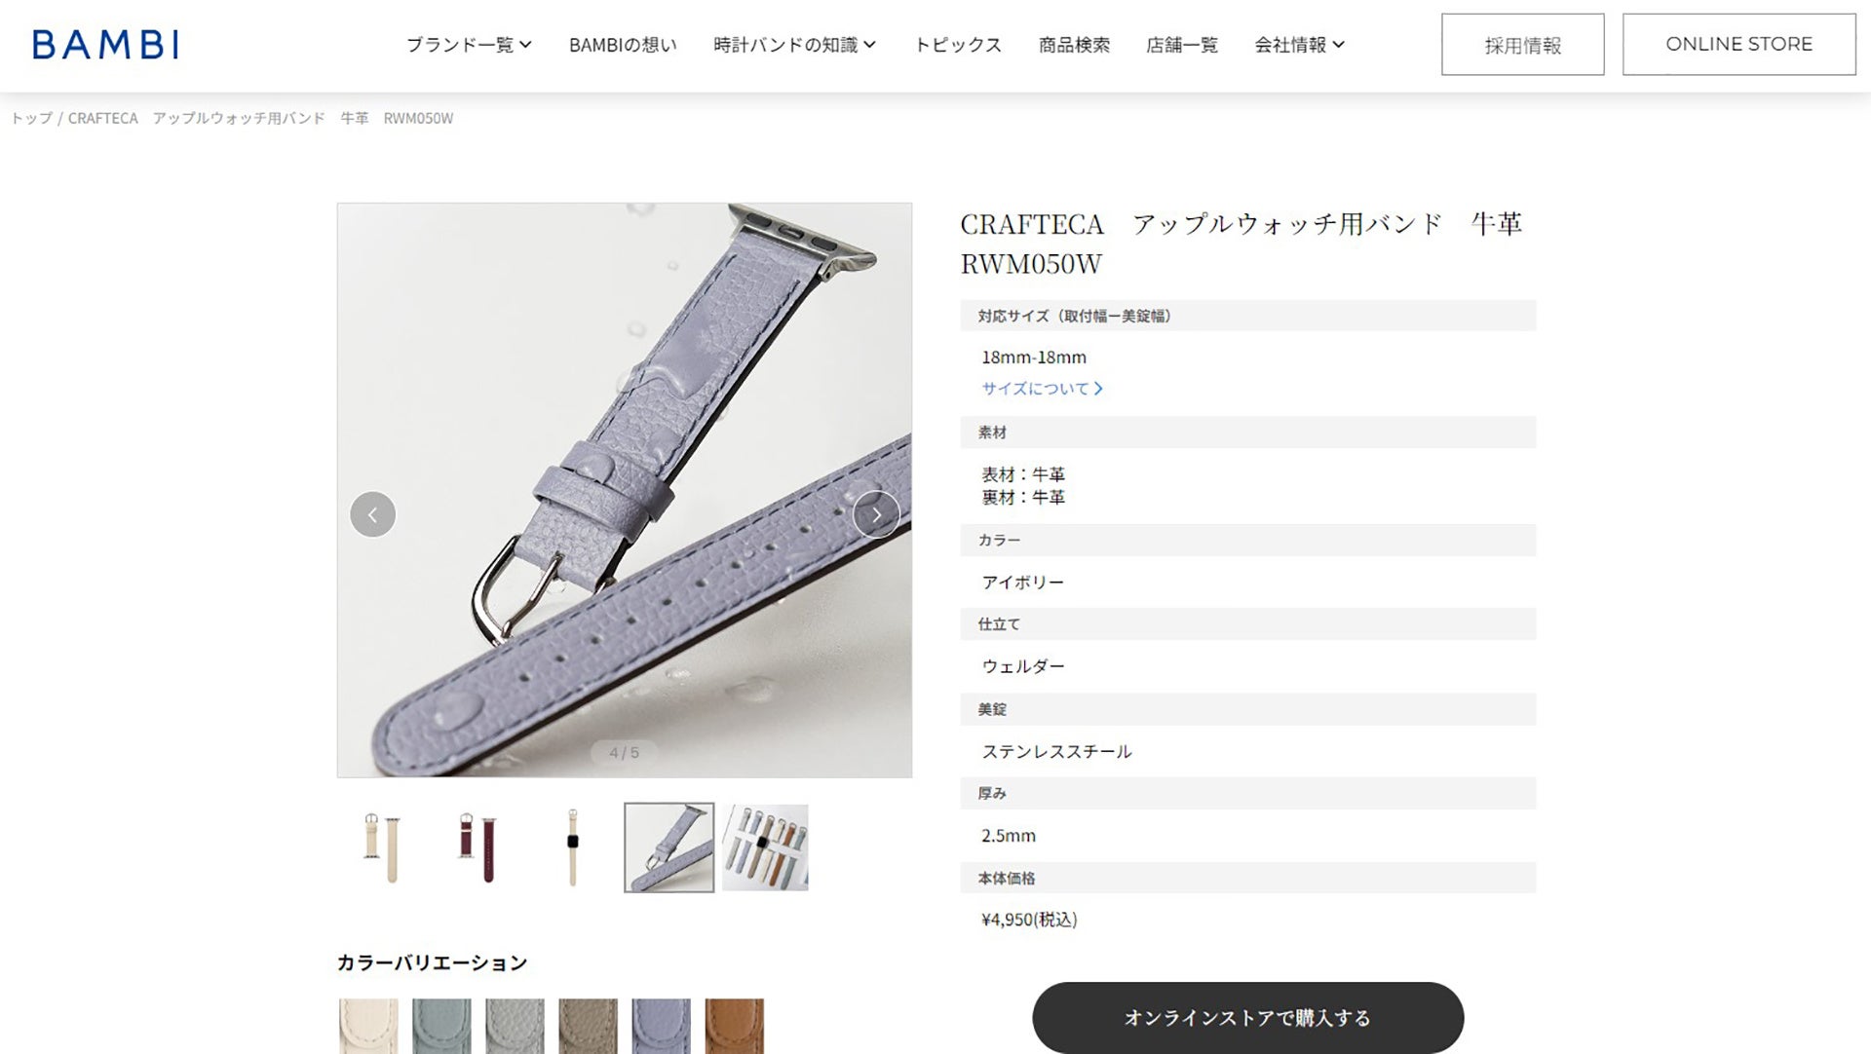The height and width of the screenshot is (1054, 1871).
Task: Expand the 会社情報 dropdown menu
Action: [x=1300, y=45]
